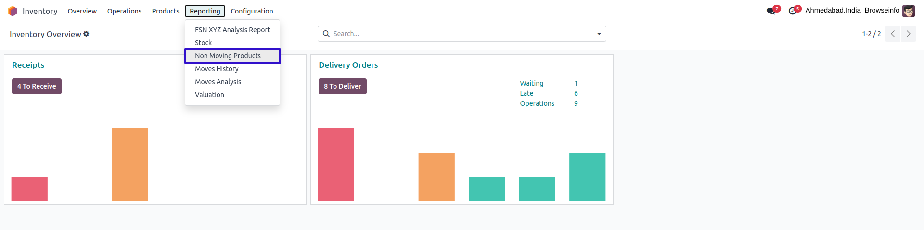This screenshot has width=924, height=230.
Task: Open the Inventory Overview settings gear
Action: pyautogui.click(x=87, y=34)
